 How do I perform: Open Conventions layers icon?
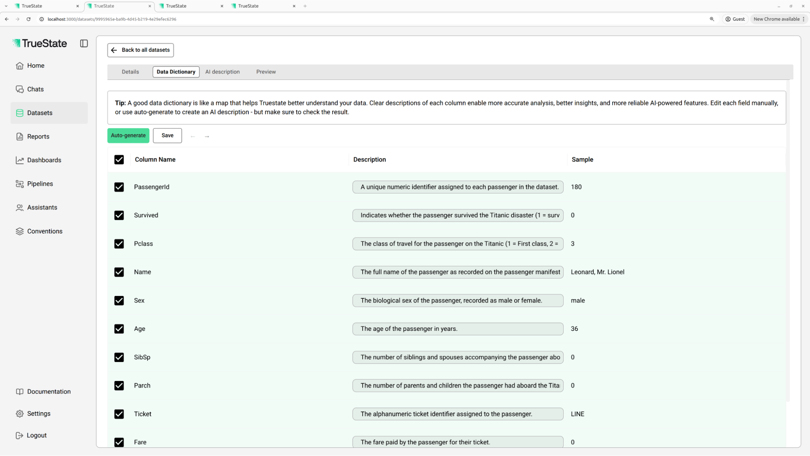point(19,231)
